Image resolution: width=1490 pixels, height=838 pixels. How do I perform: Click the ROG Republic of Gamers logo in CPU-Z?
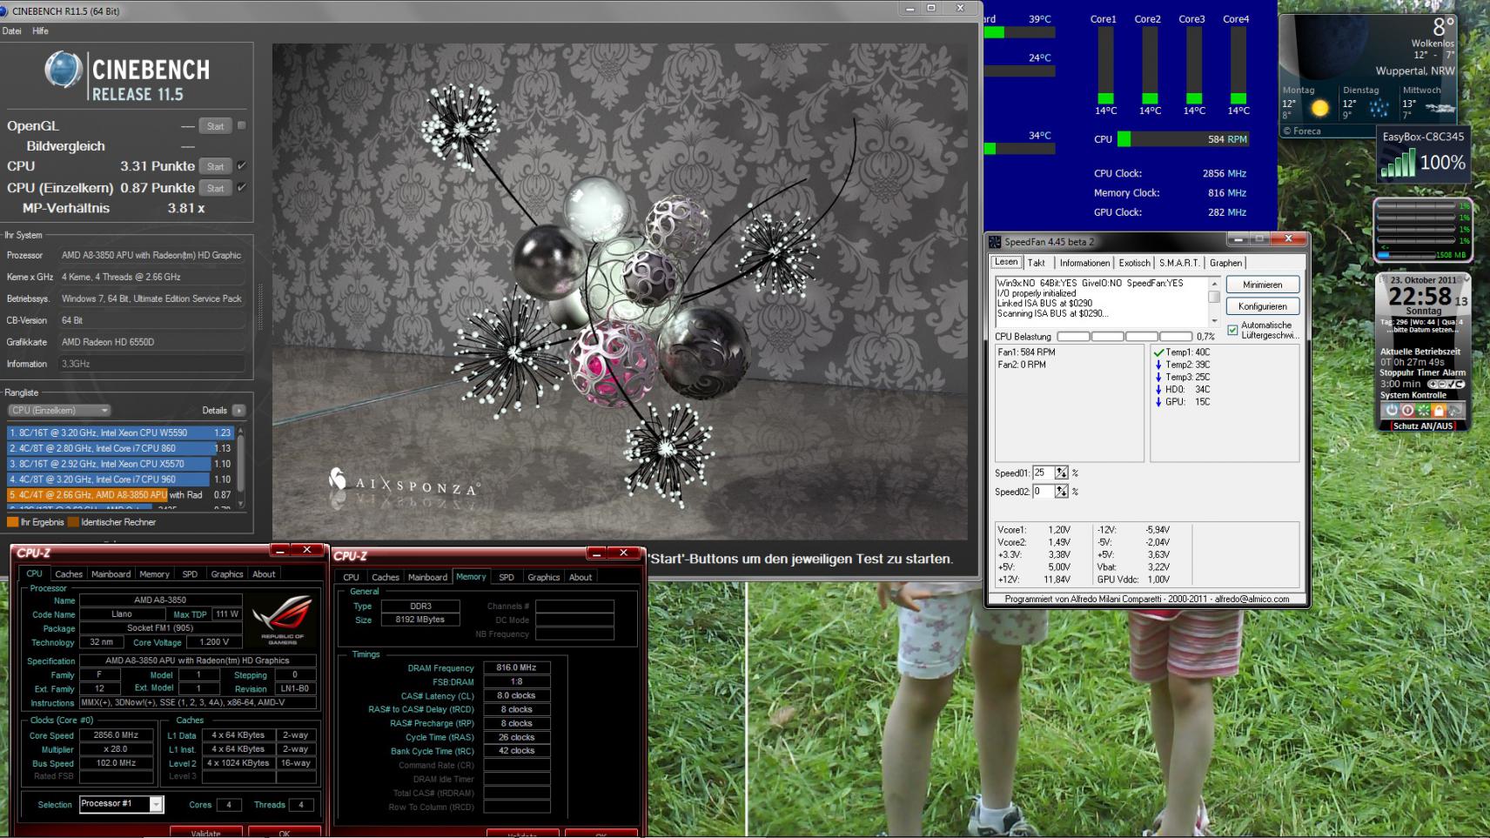click(282, 619)
